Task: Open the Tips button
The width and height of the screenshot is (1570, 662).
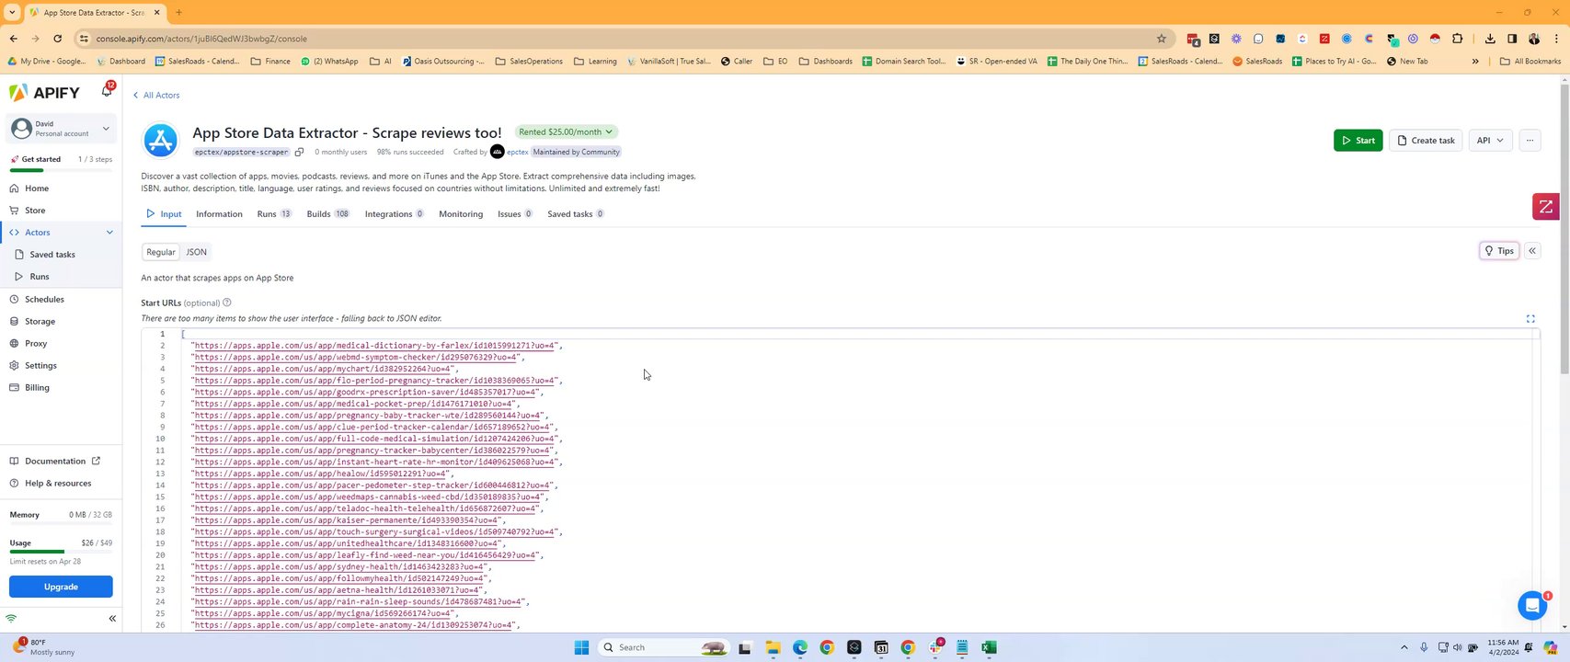Action: click(x=1499, y=250)
